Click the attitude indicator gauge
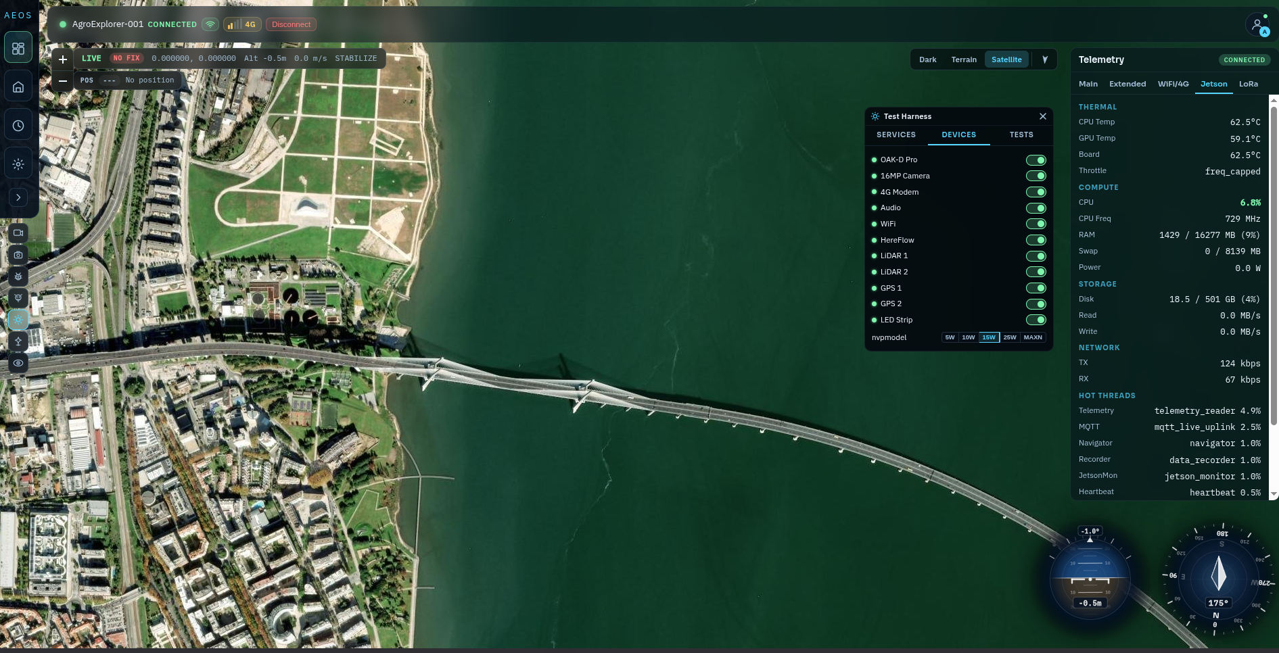Viewport: 1279px width, 653px height. pyautogui.click(x=1090, y=579)
